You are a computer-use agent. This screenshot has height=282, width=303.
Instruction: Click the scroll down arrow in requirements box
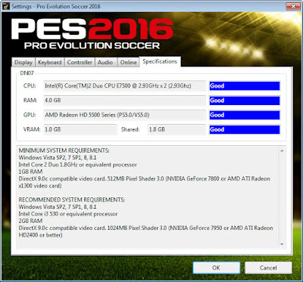coord(282,244)
